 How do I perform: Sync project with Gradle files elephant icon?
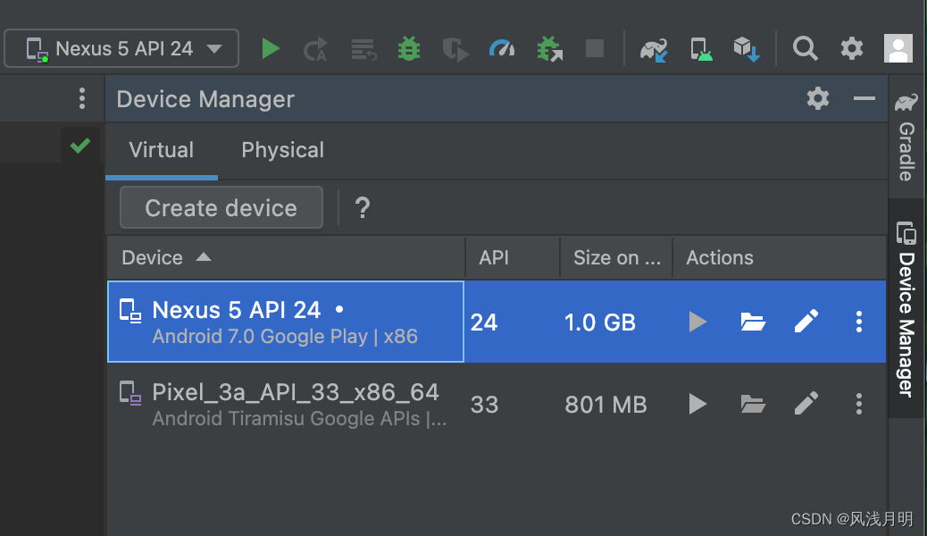654,50
